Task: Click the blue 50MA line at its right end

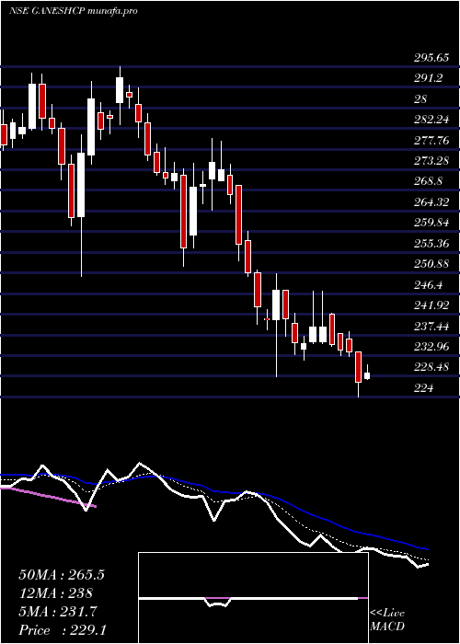Action: [x=426, y=548]
